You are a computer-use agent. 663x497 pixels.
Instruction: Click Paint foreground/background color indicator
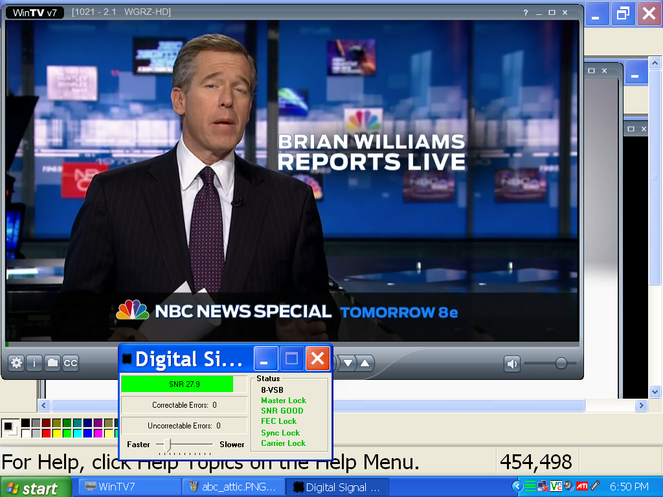tap(10, 428)
